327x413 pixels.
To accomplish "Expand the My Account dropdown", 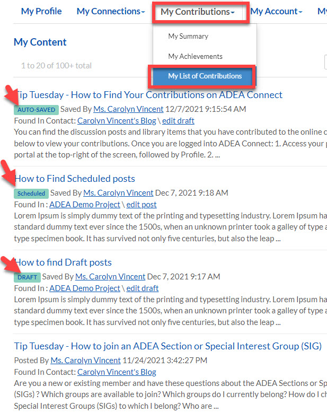I will (x=277, y=11).
